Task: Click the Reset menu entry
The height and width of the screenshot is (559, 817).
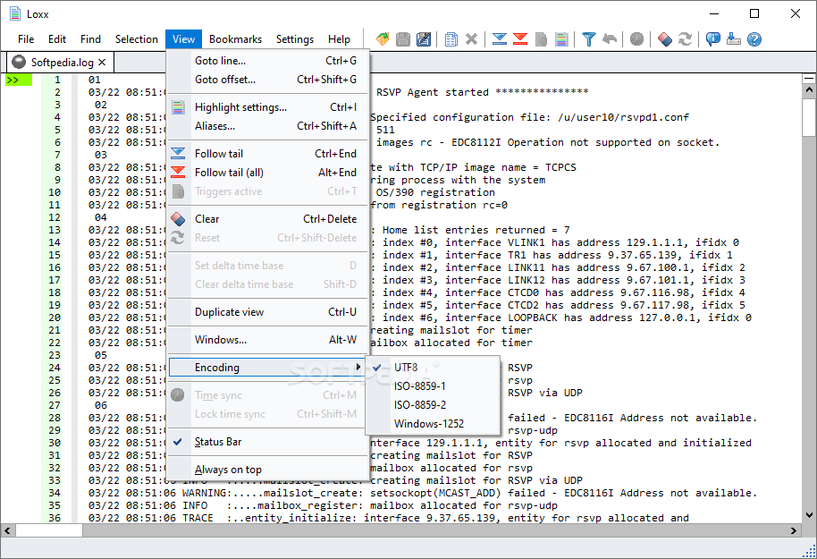Action: (268, 238)
